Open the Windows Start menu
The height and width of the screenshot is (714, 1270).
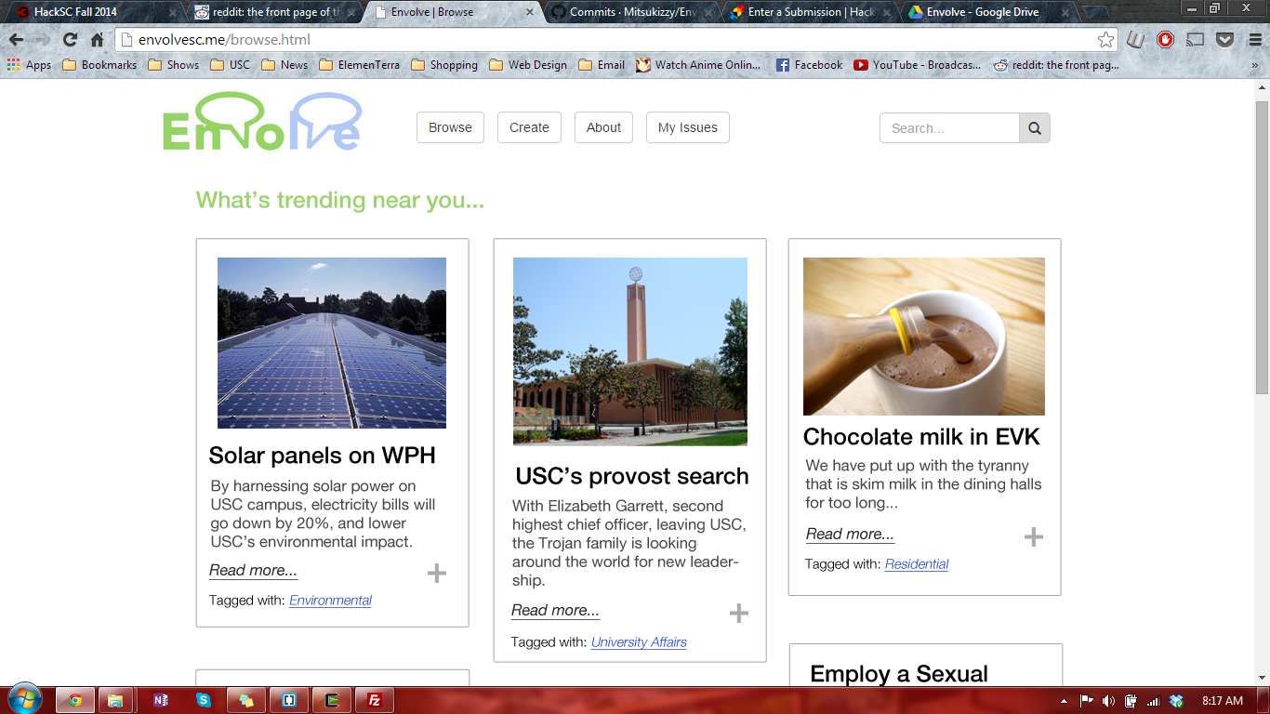coord(24,699)
